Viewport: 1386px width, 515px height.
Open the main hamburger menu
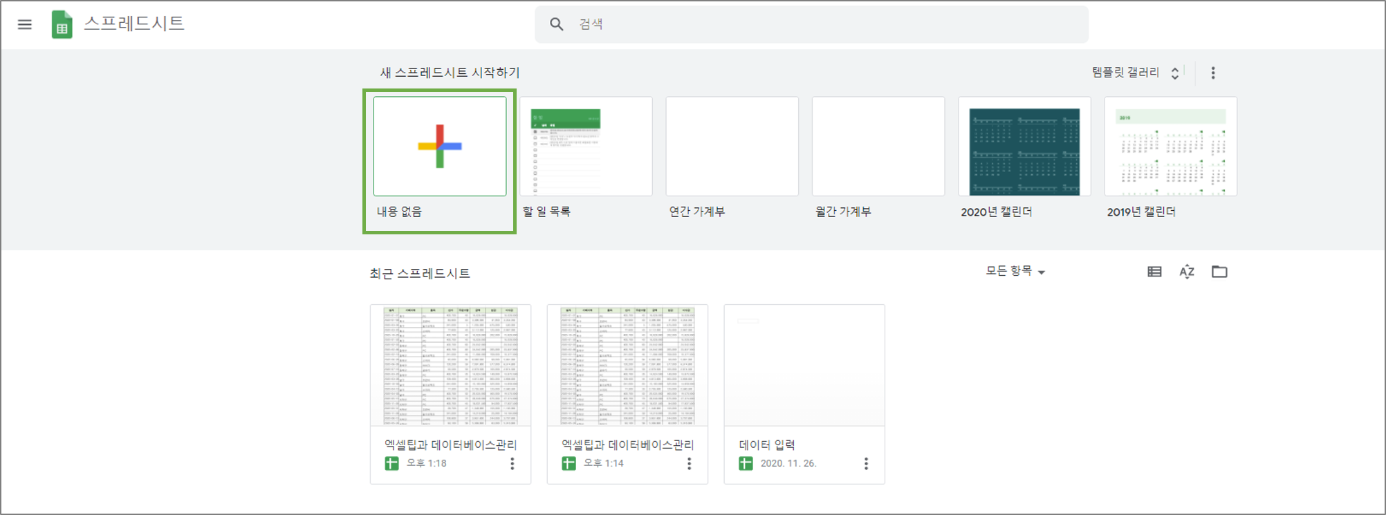pyautogui.click(x=25, y=25)
